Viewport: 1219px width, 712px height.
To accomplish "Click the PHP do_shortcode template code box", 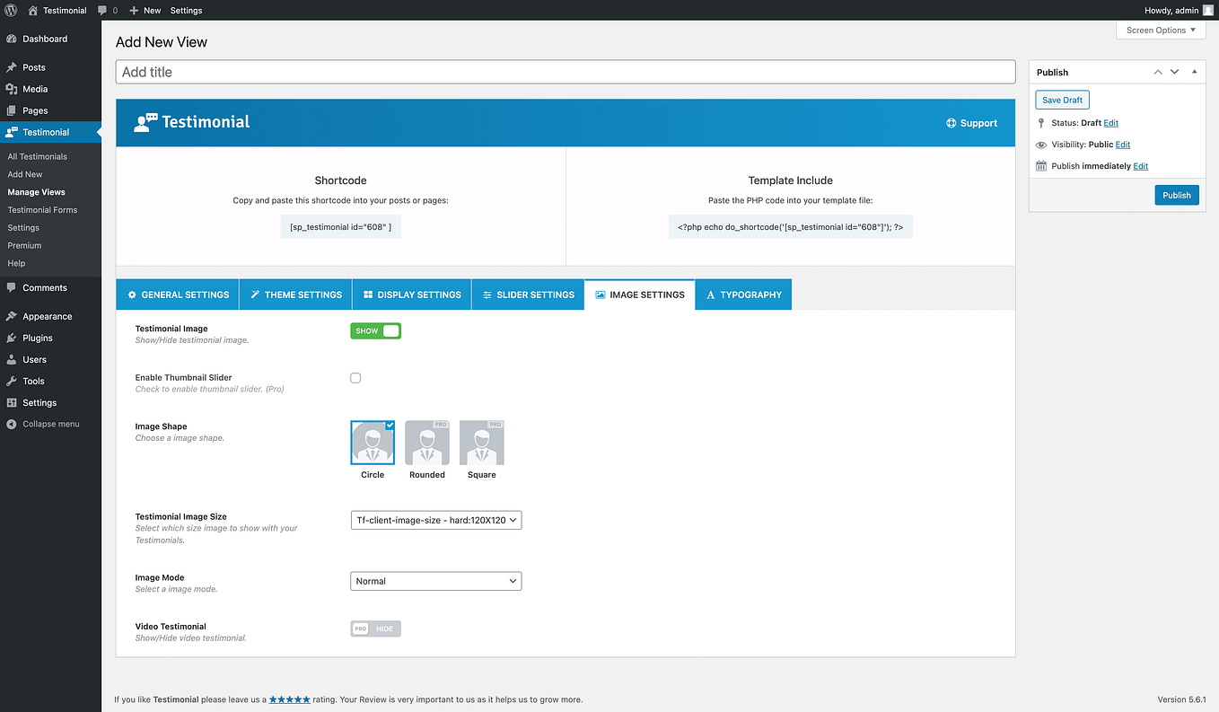I will [790, 227].
